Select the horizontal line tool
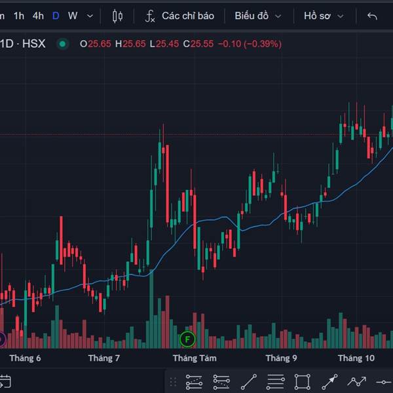The width and height of the screenshot is (393, 393). [384, 382]
